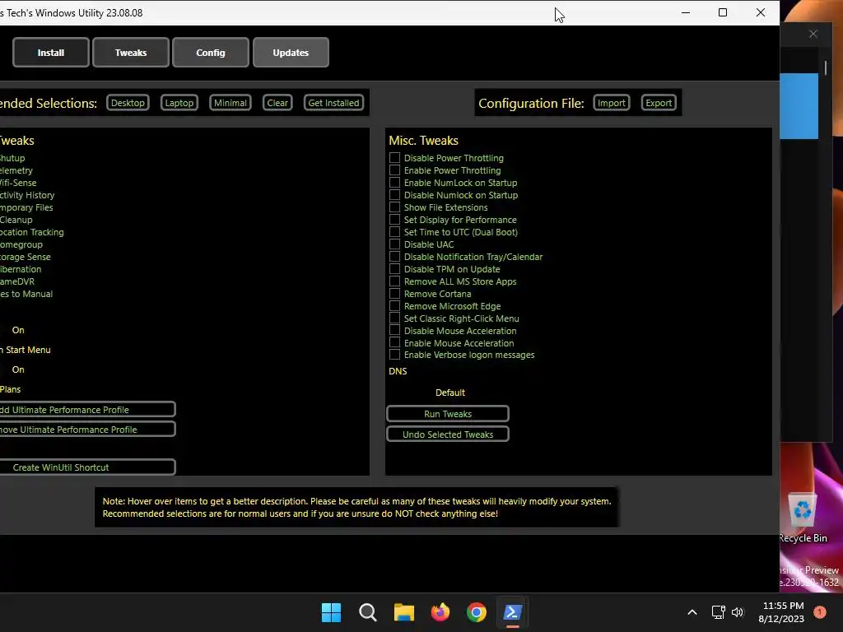Apply the Laptop recommended selection

click(x=179, y=103)
